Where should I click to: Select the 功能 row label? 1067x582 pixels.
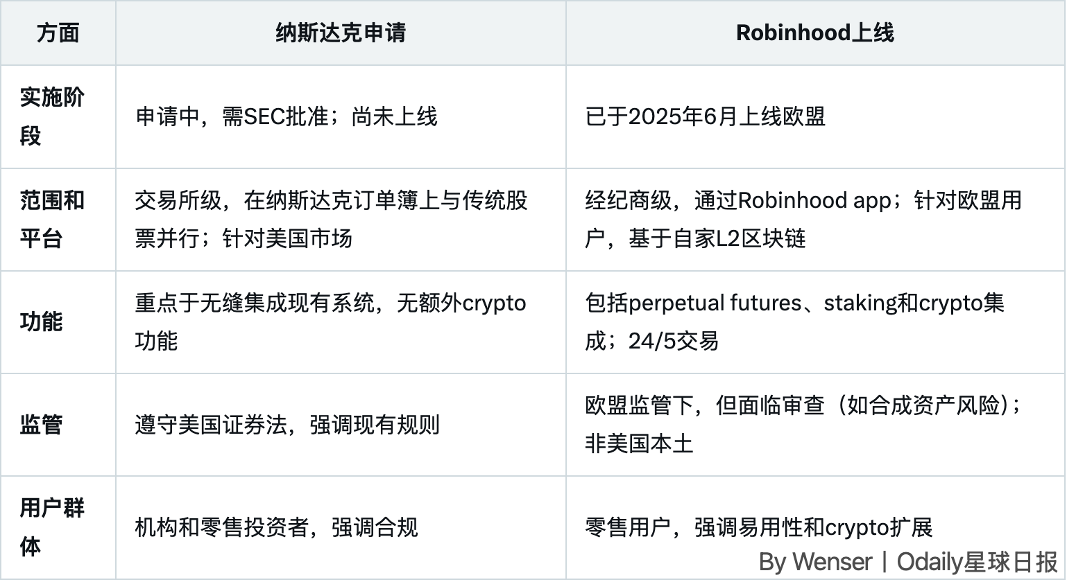click(x=41, y=321)
